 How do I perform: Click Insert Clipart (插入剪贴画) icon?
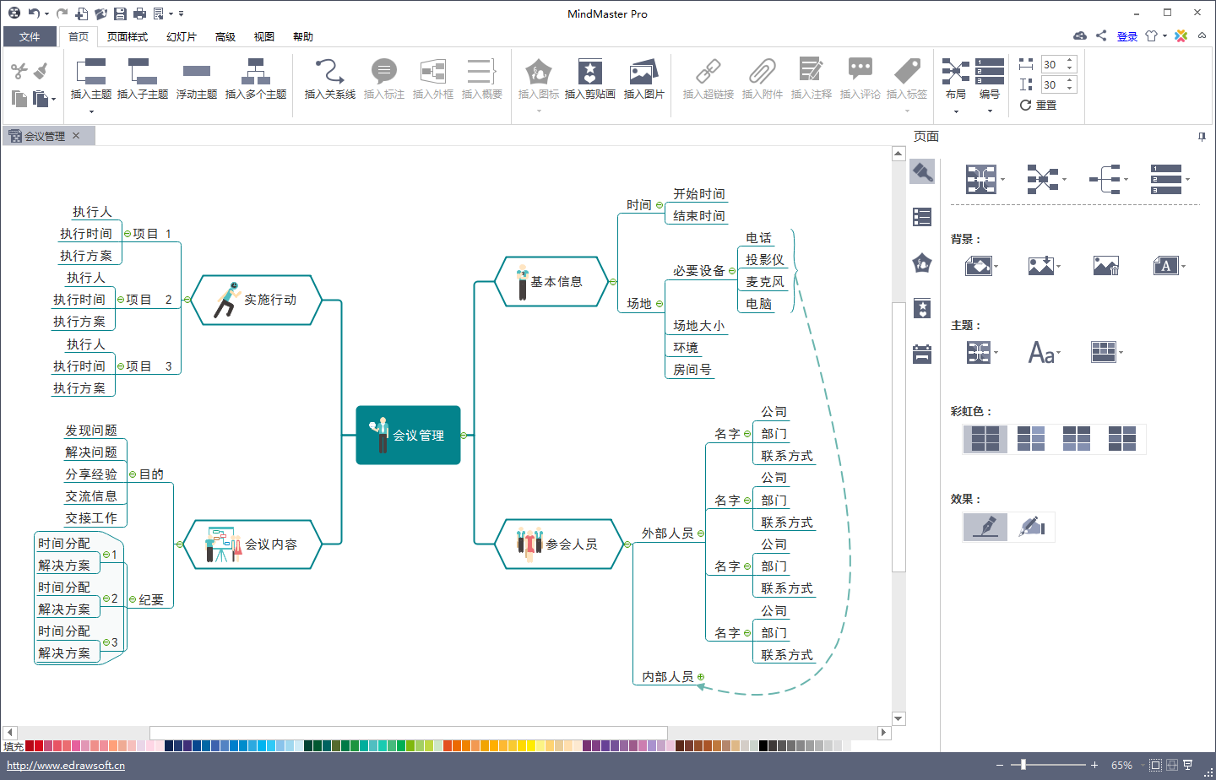coord(589,73)
